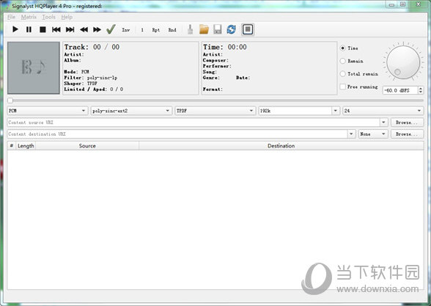
Task: Click the # column header
Action: [12, 146]
